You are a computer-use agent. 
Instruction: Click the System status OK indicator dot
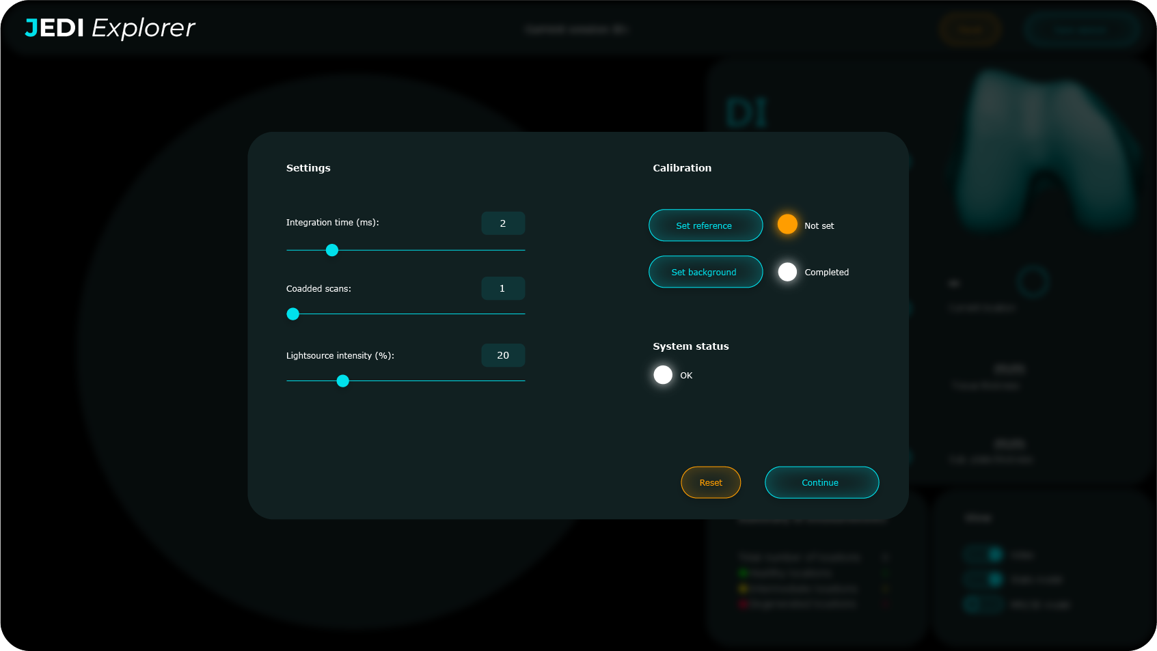[663, 375]
